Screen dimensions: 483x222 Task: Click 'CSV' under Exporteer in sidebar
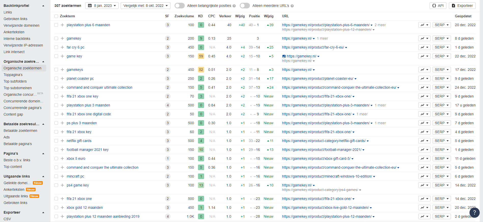pos(7,219)
